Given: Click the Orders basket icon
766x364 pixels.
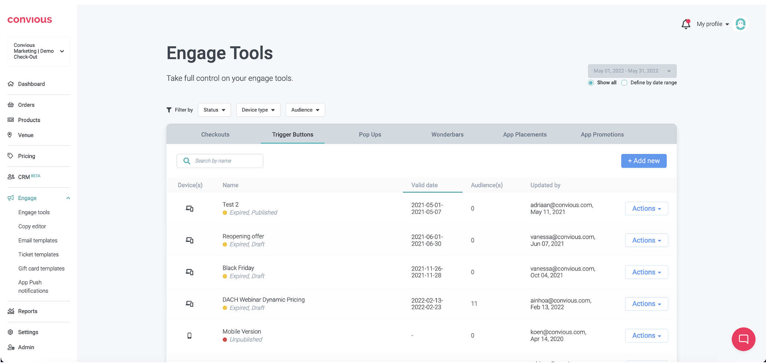Looking at the screenshot, I should click(x=11, y=105).
